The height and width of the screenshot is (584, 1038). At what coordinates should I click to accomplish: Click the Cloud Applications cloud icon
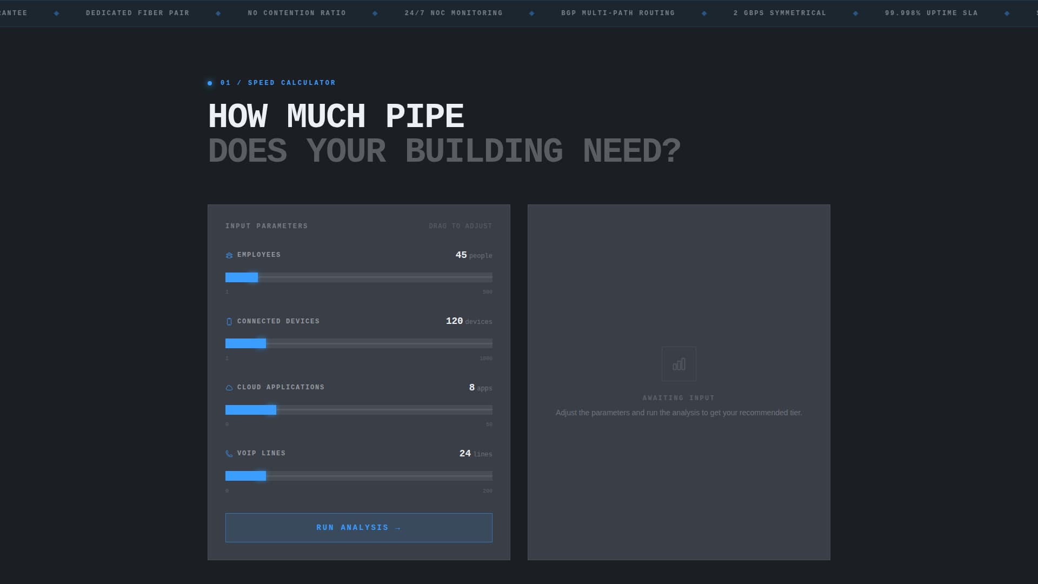(229, 388)
